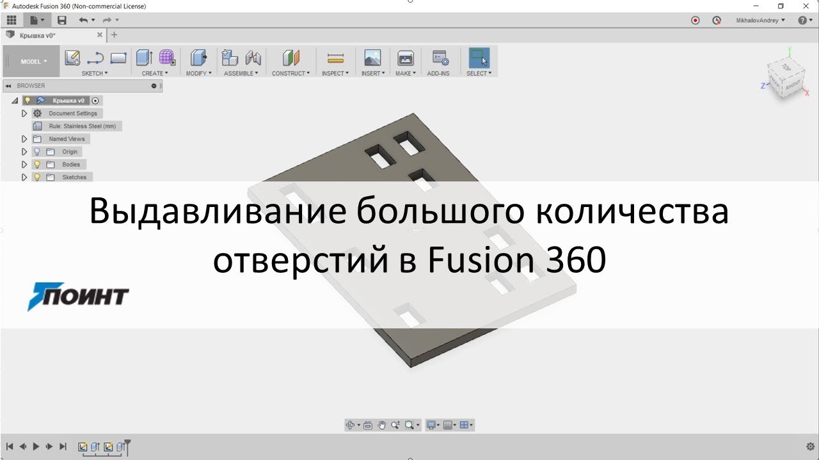Pick the Rectangle sketch tool icon
Image resolution: width=819 pixels, height=460 pixels.
118,58
